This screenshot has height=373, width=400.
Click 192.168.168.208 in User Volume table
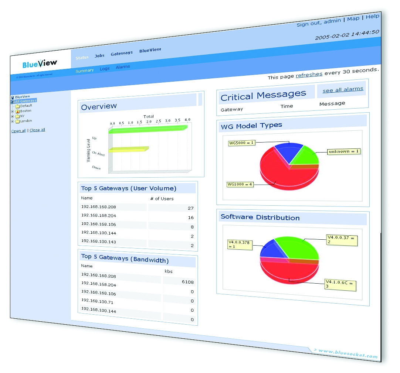(99, 207)
